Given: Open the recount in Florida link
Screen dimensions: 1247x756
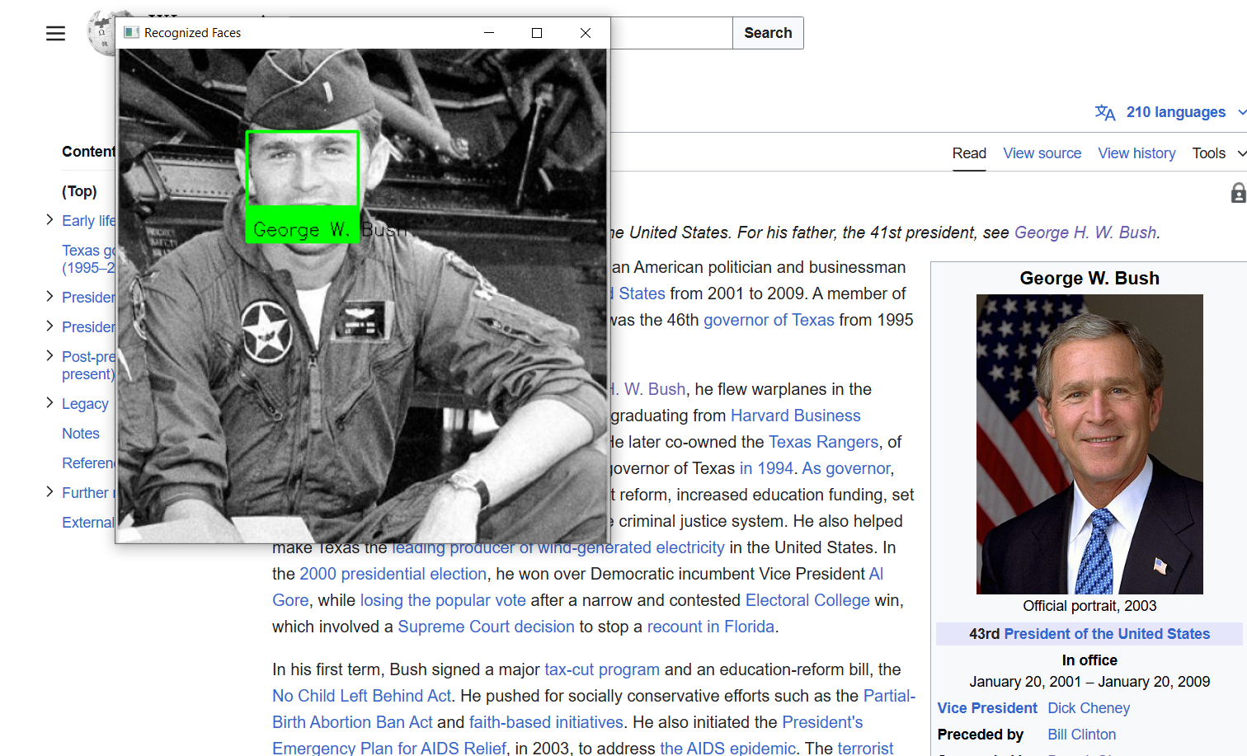Looking at the screenshot, I should 711,627.
